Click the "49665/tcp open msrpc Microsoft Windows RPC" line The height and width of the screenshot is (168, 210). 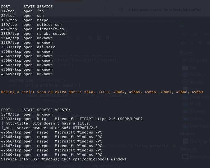point(52,137)
